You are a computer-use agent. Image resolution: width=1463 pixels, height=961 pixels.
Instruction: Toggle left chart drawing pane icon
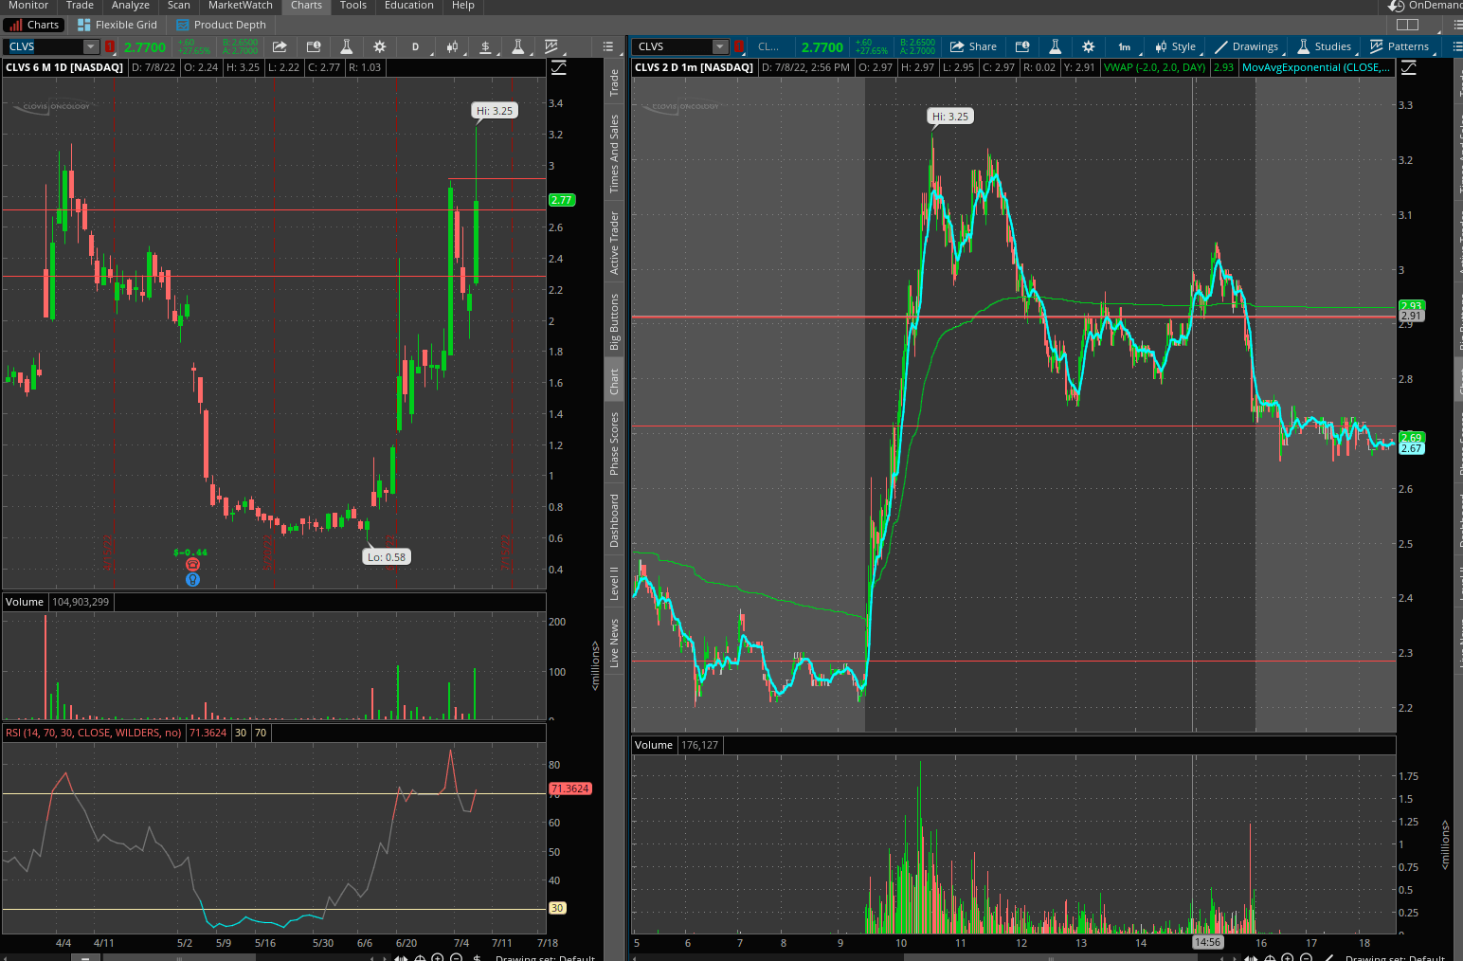(559, 67)
